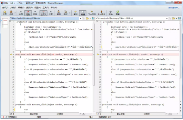Click the 重载 reload icon
183x120 pixels.
pyautogui.click(x=118, y=13)
